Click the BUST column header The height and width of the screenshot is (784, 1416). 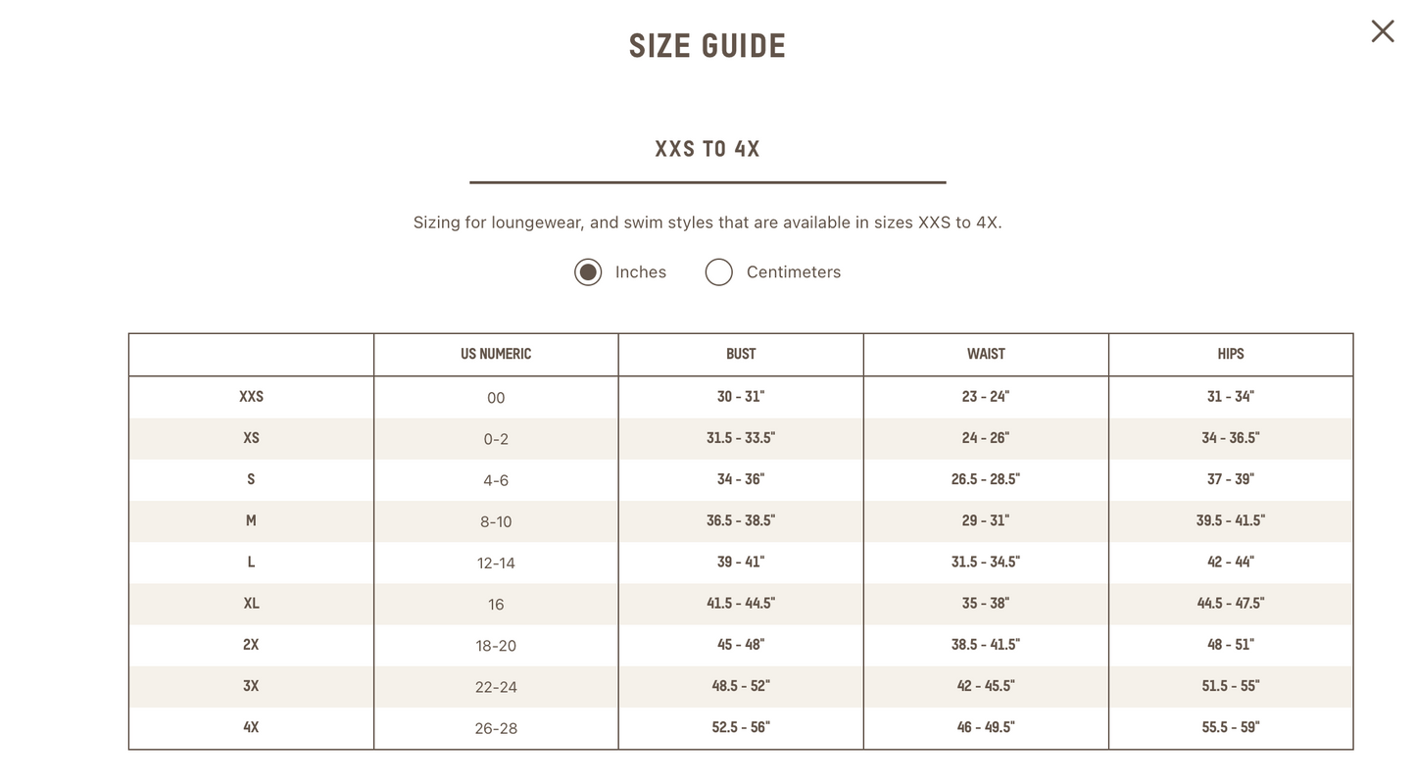[741, 354]
